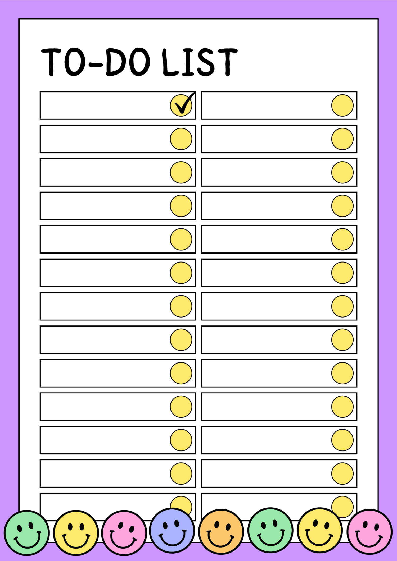Tick the second yellow circle in left column
Image resolution: width=397 pixels, height=561 pixels.
181,139
